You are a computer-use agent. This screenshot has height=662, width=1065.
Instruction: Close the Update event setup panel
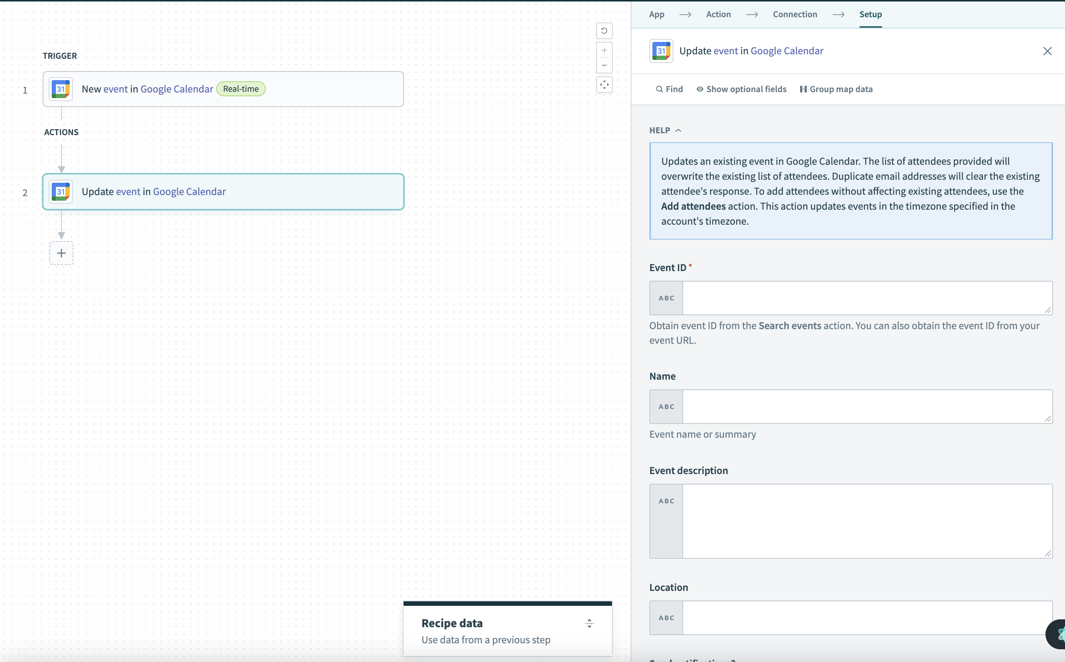[x=1047, y=51]
